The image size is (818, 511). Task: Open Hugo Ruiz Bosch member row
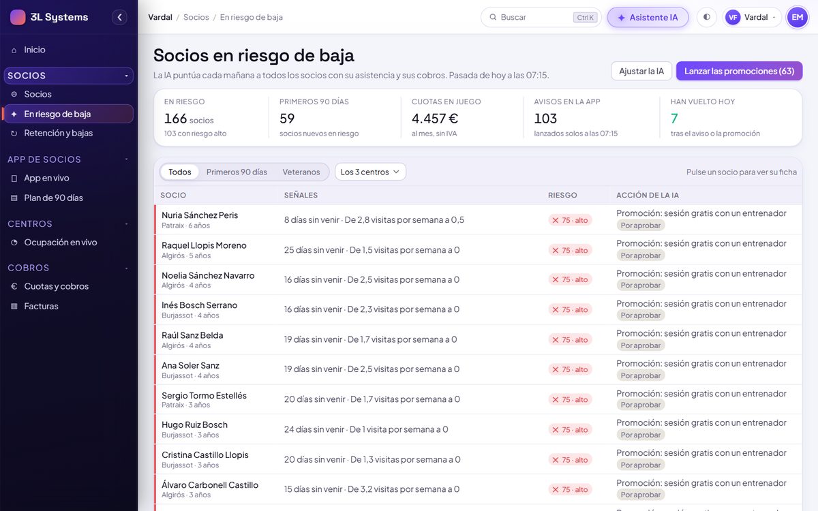coord(478,429)
